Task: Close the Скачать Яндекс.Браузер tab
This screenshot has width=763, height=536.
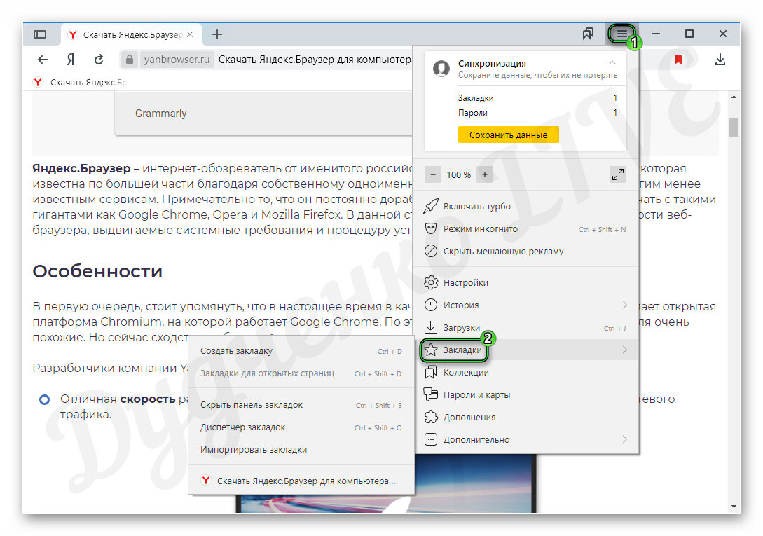Action: (x=190, y=34)
